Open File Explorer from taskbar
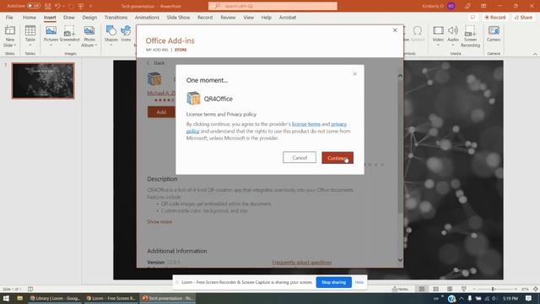 tap(19, 298)
